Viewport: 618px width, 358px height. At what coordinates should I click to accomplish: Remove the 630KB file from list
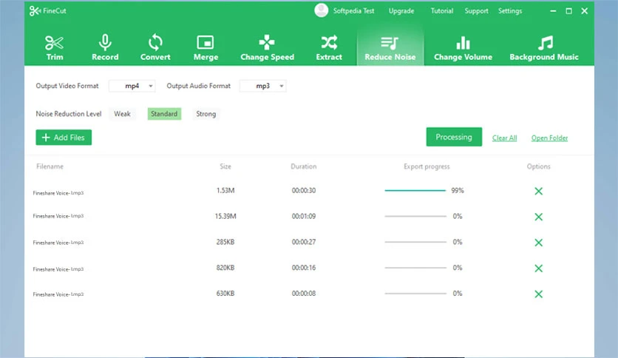[538, 294]
